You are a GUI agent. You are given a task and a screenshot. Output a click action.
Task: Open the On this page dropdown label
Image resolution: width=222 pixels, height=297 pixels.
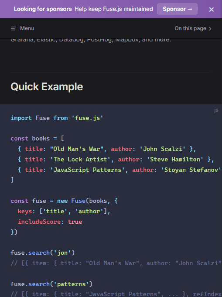(x=190, y=28)
